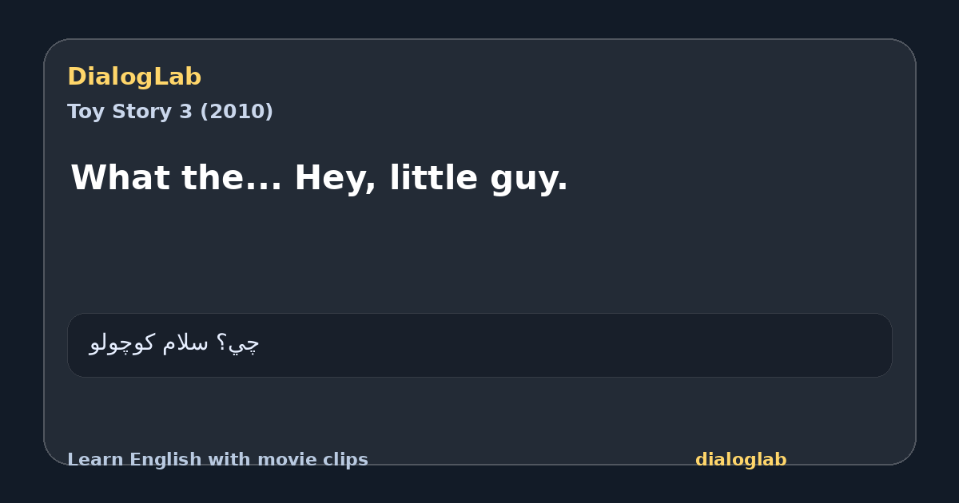Select the word "What" in the subtitle
The width and height of the screenshot is (959, 503).
[120, 177]
